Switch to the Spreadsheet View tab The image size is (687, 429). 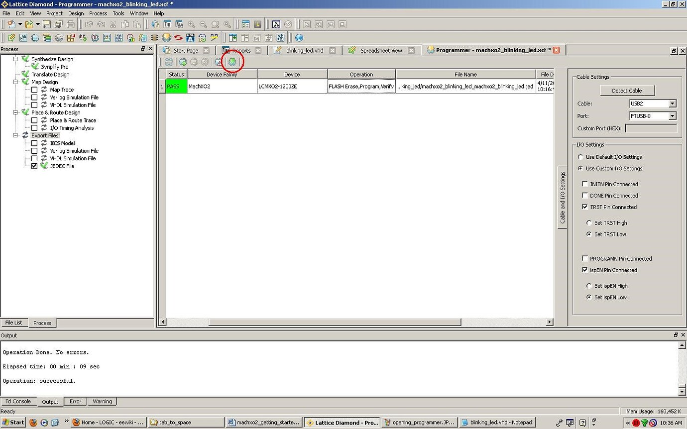381,50
